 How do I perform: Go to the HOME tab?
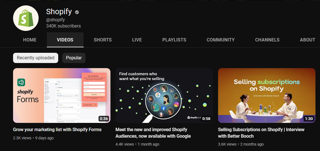pos(30,40)
